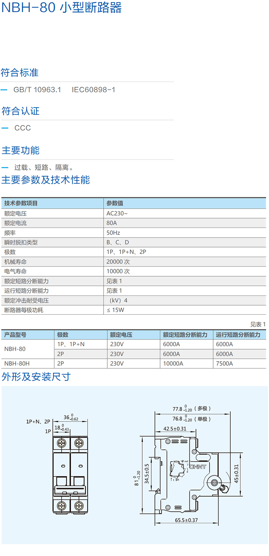Viewport: 269px width, 556px height.
Task: Click the standard "IEC60898-1"
Action: [x=93, y=90]
